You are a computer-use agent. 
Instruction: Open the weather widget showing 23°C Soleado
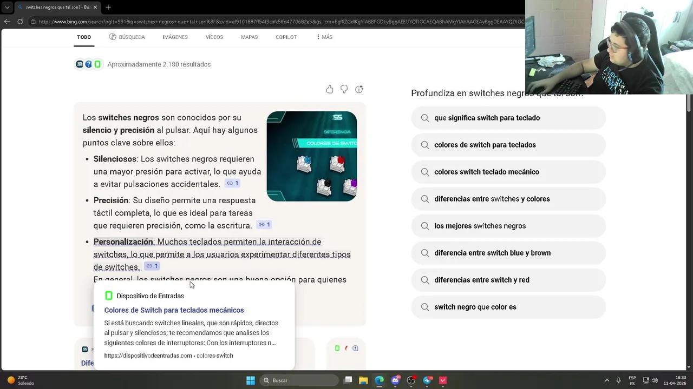point(21,380)
